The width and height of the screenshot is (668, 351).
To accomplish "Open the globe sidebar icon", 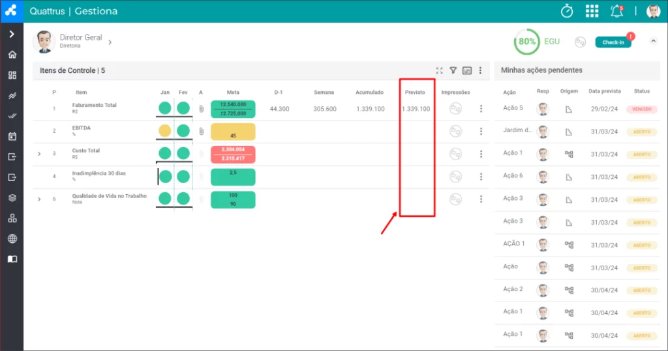I will (12, 239).
